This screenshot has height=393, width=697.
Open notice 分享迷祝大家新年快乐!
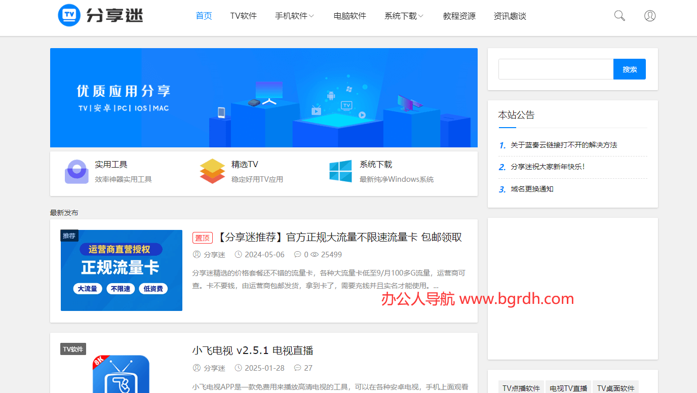[548, 167]
